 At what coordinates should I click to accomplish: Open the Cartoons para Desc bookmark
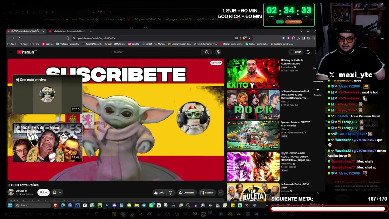281,44
